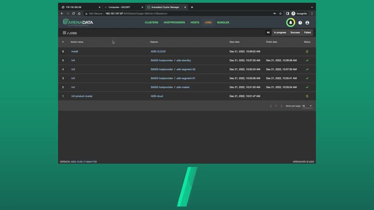The width and height of the screenshot is (374, 210).
Task: Click the Start date column header
Action: click(234, 42)
